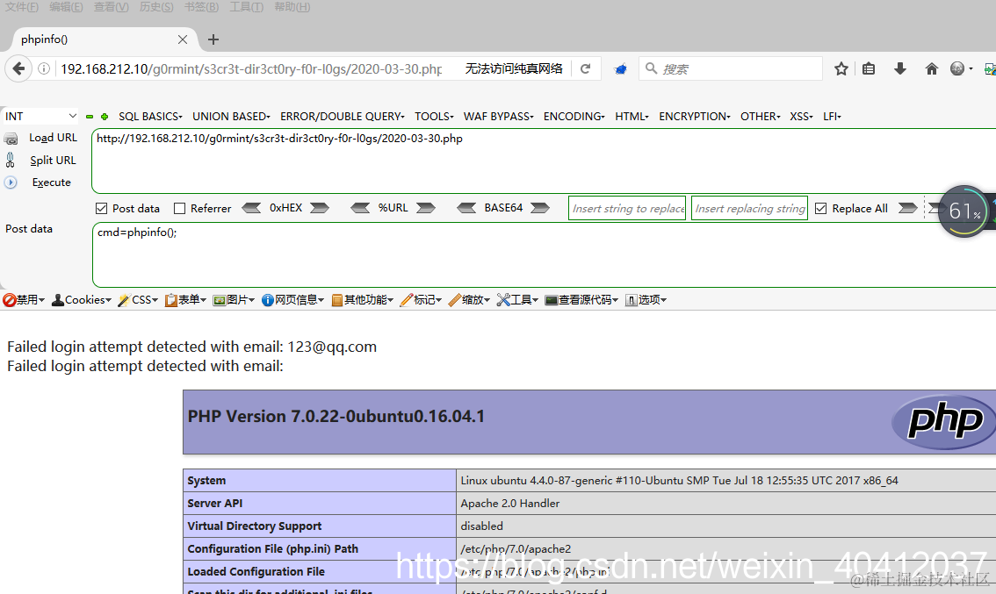Expand ENCRYPTION menu
This screenshot has height=594, width=996.
tap(694, 116)
